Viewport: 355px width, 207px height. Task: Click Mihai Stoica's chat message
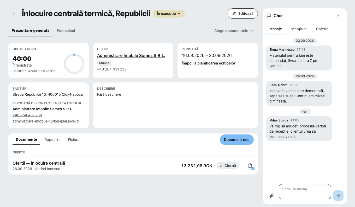click(x=299, y=129)
